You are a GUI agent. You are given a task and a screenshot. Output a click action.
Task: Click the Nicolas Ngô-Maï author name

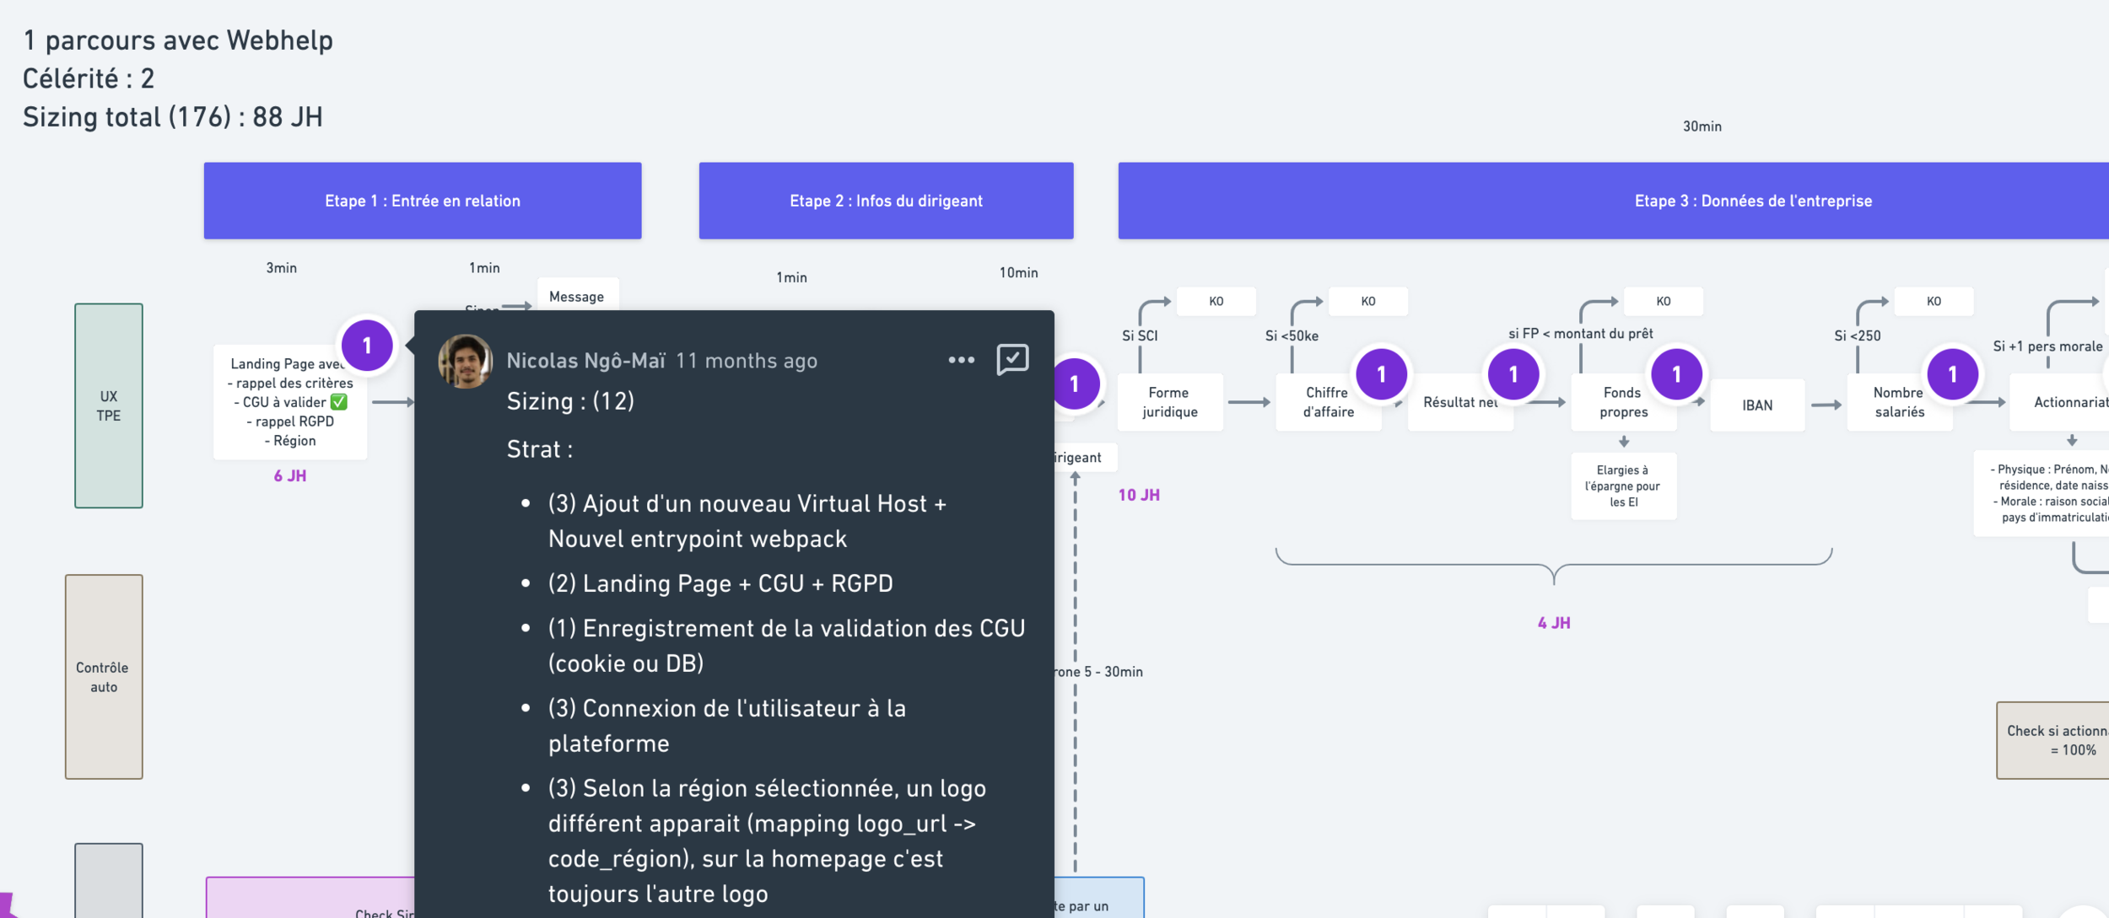[585, 361]
